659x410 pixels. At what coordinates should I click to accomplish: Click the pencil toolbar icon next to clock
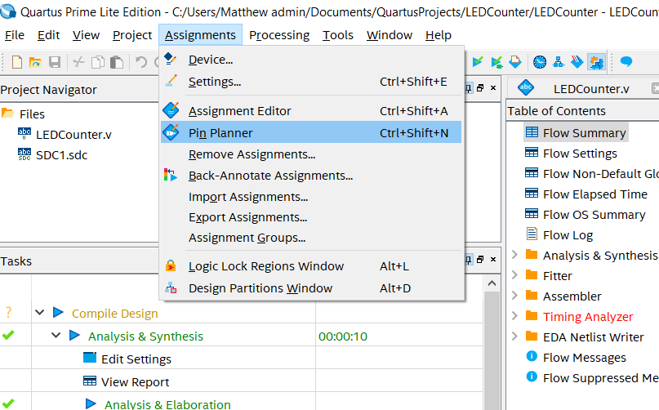[x=577, y=62]
